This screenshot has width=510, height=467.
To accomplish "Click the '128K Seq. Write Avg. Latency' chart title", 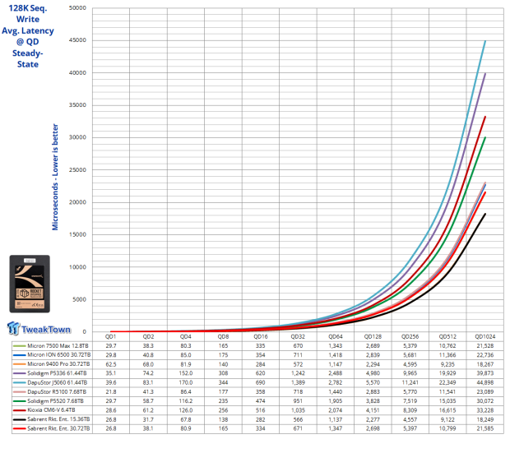I will (x=28, y=36).
